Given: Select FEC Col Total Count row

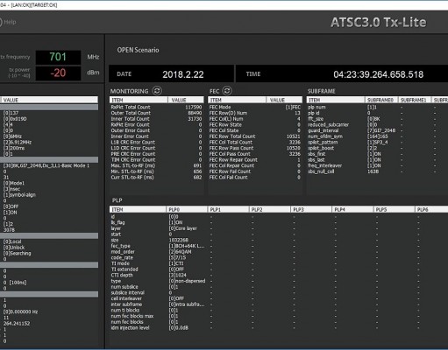Looking at the screenshot, I should [x=255, y=142].
